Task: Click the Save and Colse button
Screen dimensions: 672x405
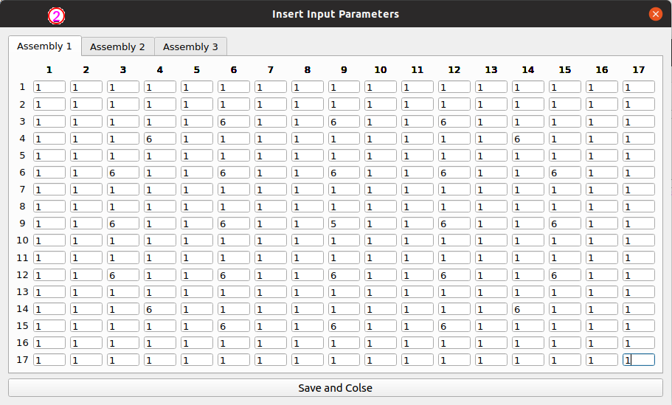Action: point(336,388)
